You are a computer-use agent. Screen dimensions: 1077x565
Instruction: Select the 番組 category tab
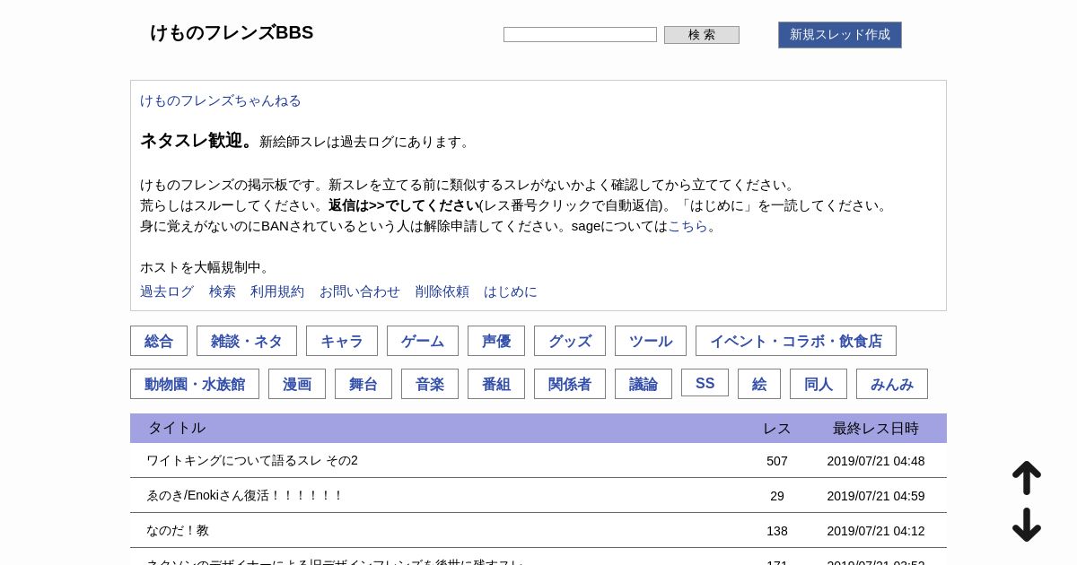(496, 384)
